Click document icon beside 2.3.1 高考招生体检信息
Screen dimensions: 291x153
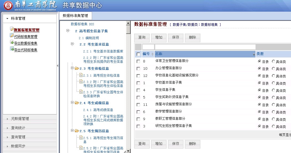81,75
